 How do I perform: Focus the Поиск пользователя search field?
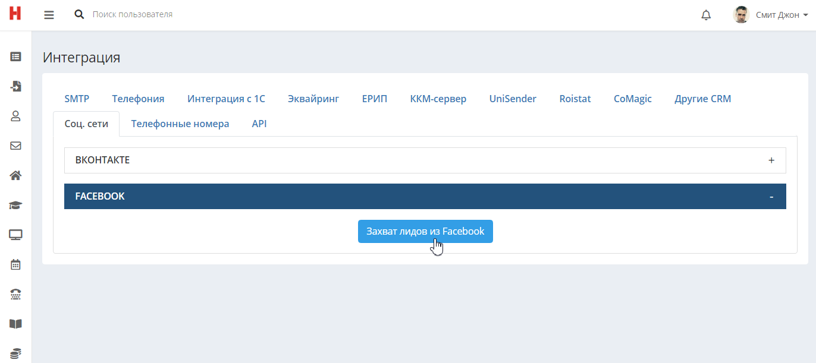coord(133,14)
